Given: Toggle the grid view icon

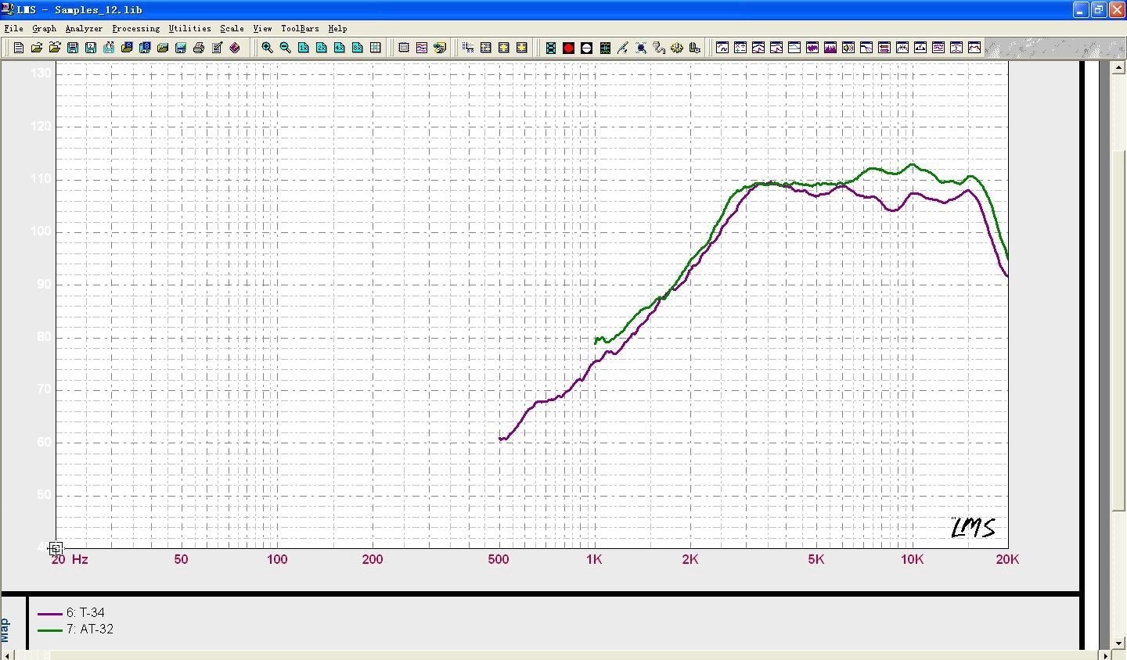Looking at the screenshot, I should point(376,48).
